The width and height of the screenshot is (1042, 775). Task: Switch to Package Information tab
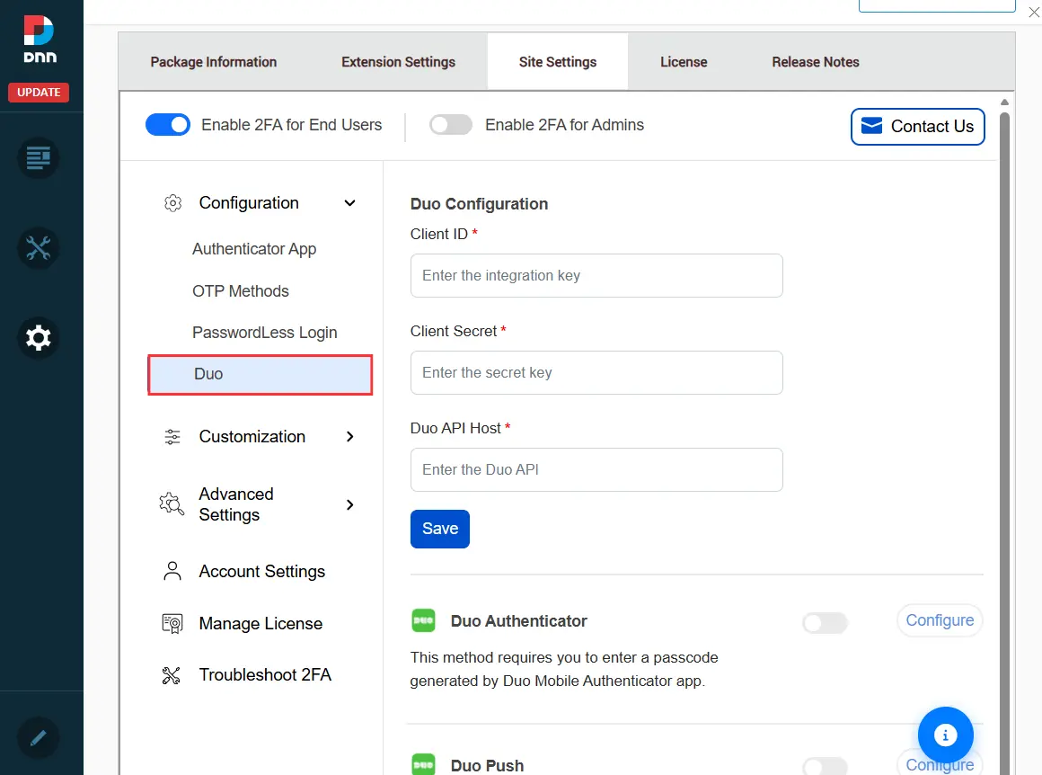point(213,62)
